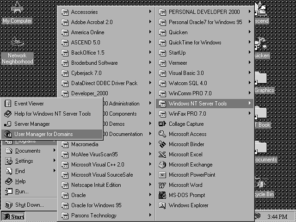
Task: Click the Microsoft Excel icon
Action: [162, 154]
